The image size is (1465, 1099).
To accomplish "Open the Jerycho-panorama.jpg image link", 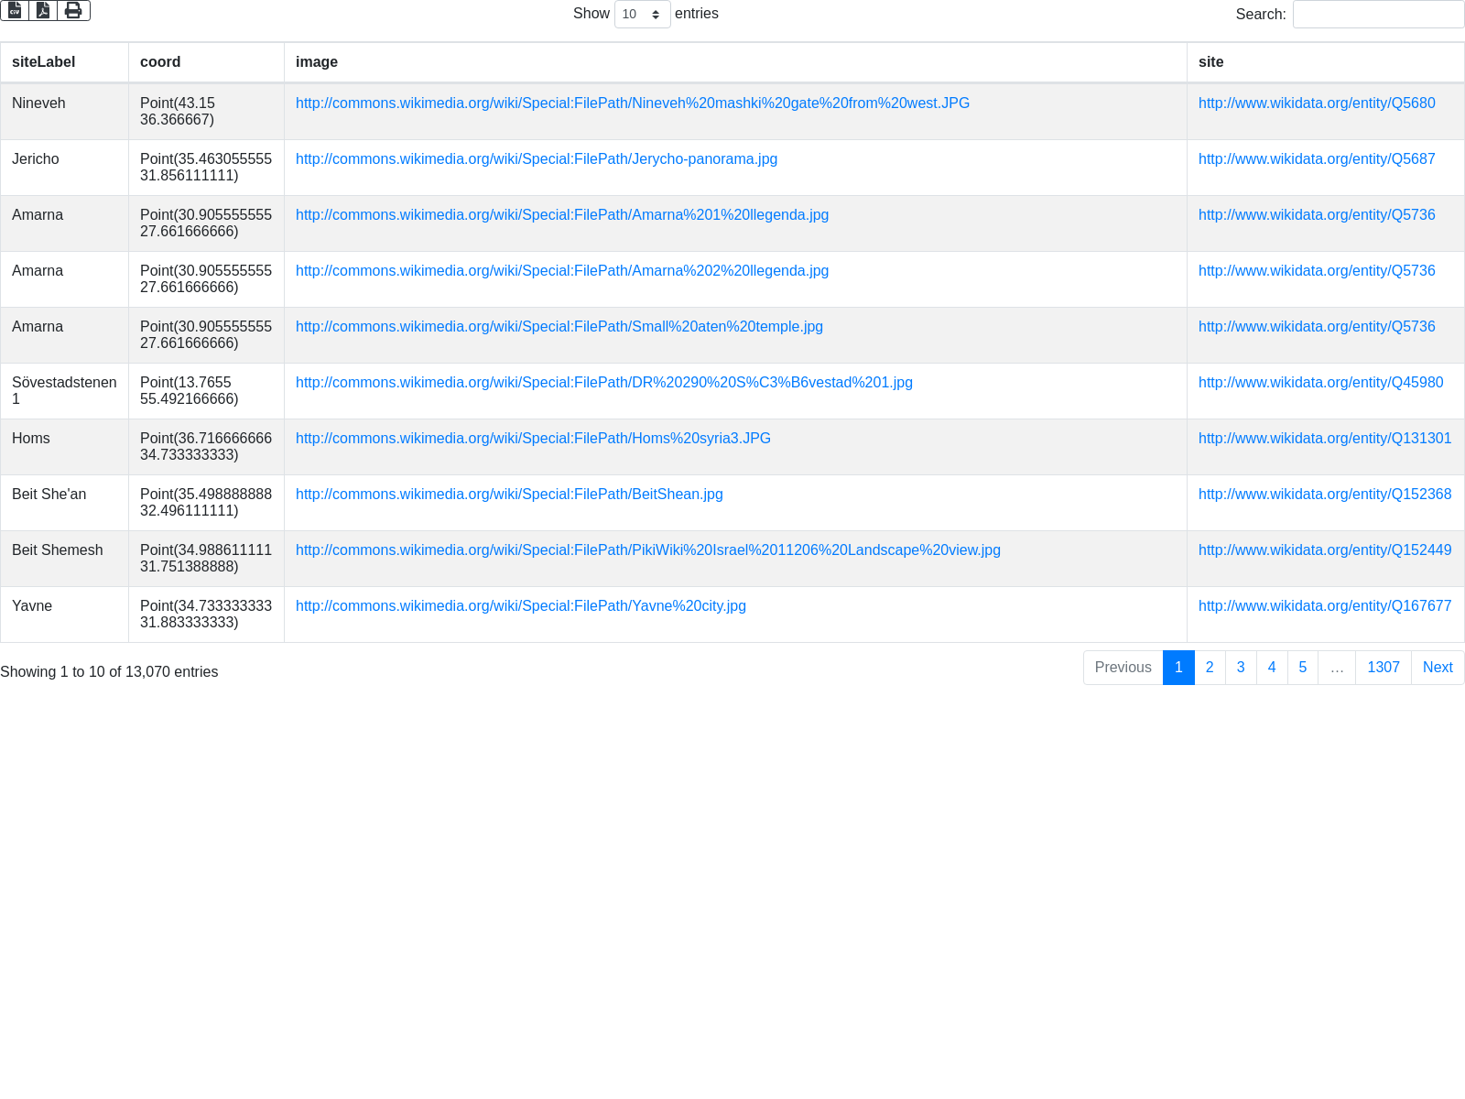I will click(x=536, y=159).
